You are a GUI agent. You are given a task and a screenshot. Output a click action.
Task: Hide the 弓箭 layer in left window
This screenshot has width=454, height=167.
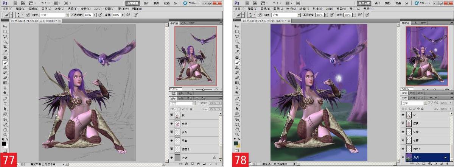171,140
